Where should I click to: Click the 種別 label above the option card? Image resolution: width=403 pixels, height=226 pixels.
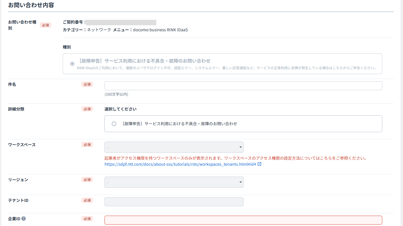67,47
